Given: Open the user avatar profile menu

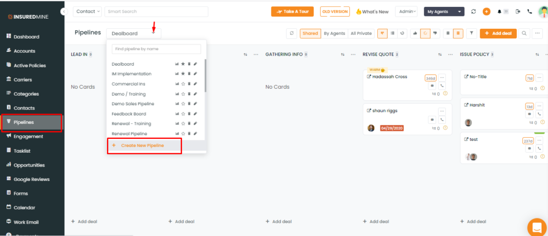Looking at the screenshot, I should coord(543,12).
